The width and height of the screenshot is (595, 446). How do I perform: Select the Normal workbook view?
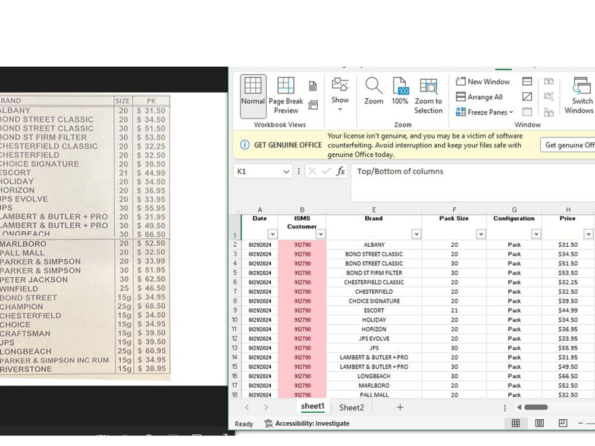pyautogui.click(x=253, y=96)
